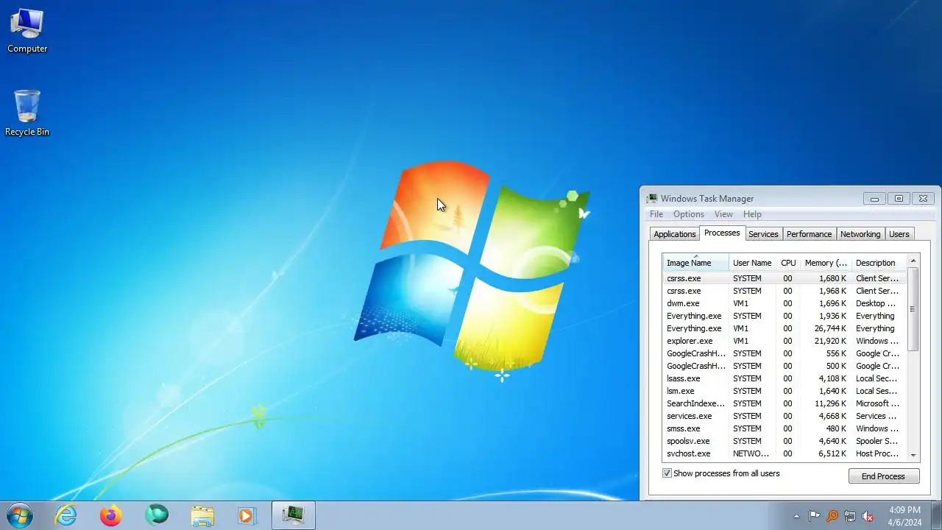Select the lsm.exe process row
942x530 pixels.
[785, 391]
